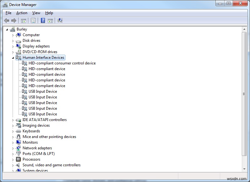Viewport: 250px width, 182px height.
Task: Click the scrollbar up arrow
Action: point(244,29)
